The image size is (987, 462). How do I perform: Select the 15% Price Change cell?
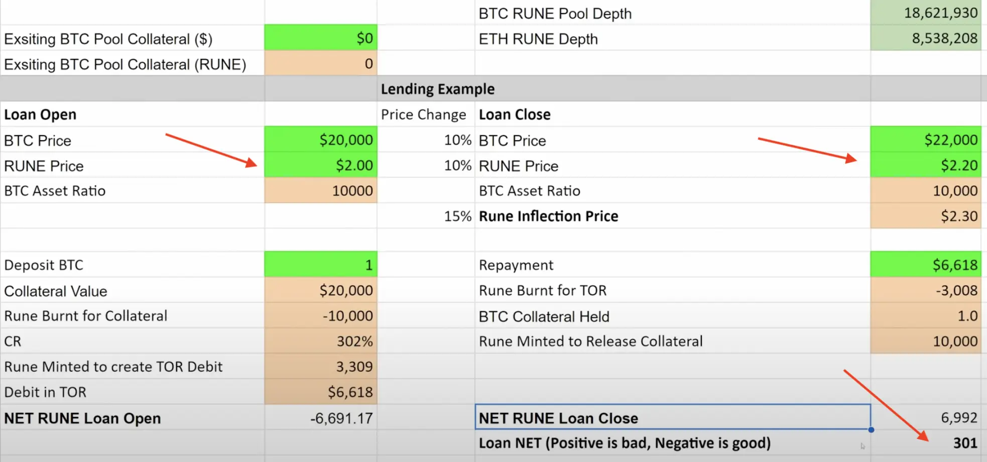point(426,216)
